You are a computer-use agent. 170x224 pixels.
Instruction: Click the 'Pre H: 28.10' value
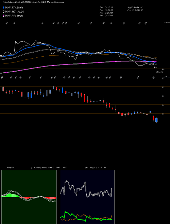pos(107,10)
